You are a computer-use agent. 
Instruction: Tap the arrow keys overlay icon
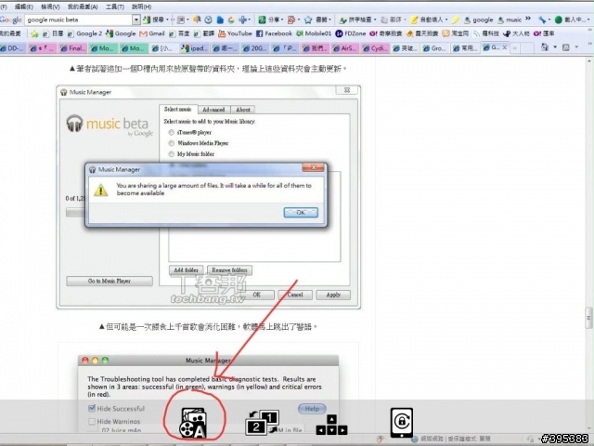pos(331,425)
